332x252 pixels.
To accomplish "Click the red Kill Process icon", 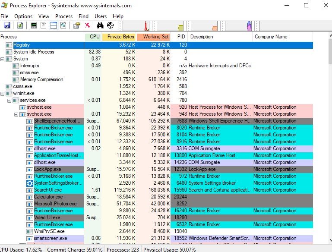I will pos(87,25).
